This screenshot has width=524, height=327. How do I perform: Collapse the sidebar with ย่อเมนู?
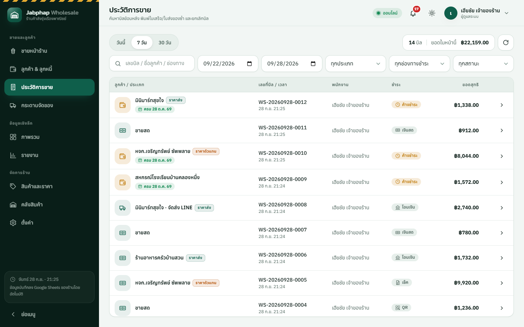[49, 314]
